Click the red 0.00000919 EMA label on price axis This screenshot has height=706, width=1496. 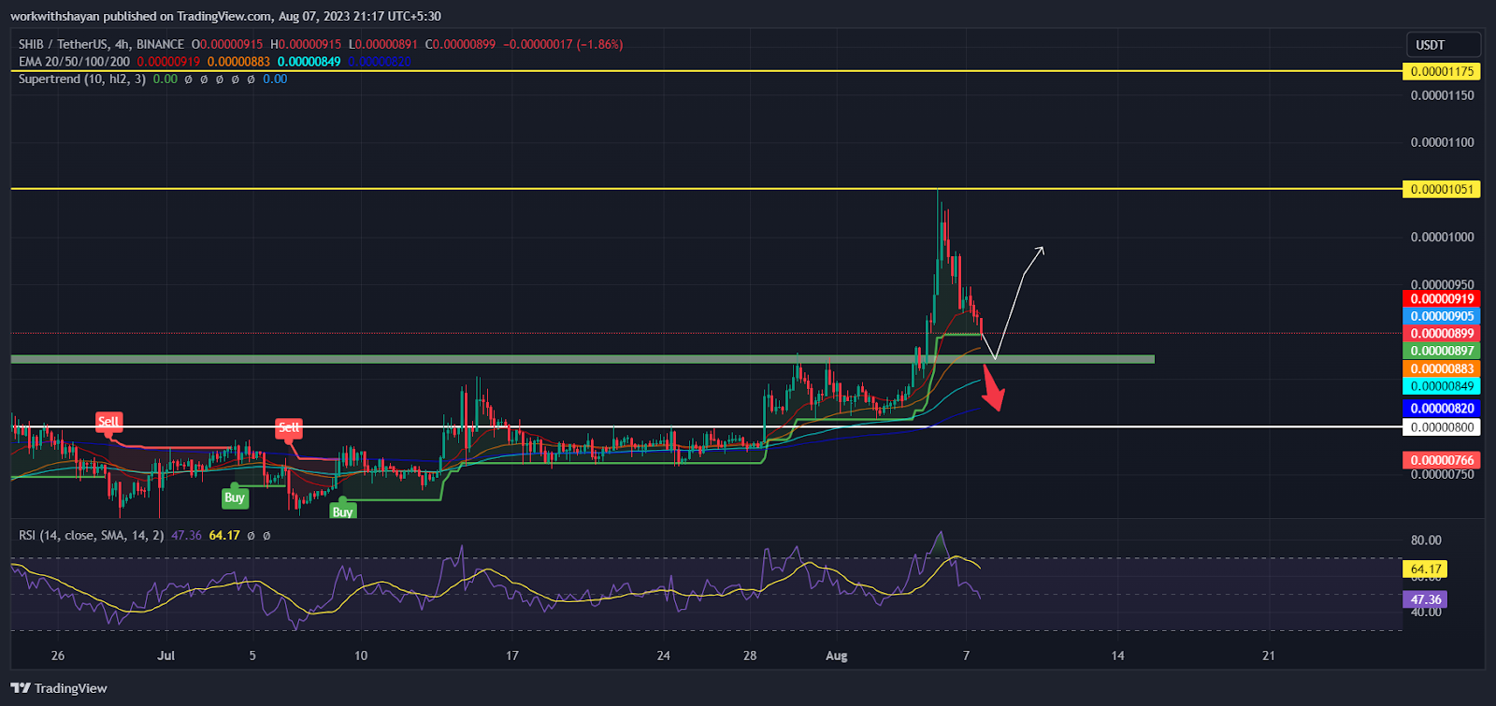1442,299
